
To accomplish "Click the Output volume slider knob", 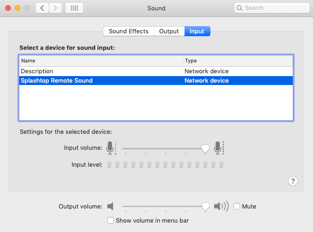I will (x=205, y=207).
